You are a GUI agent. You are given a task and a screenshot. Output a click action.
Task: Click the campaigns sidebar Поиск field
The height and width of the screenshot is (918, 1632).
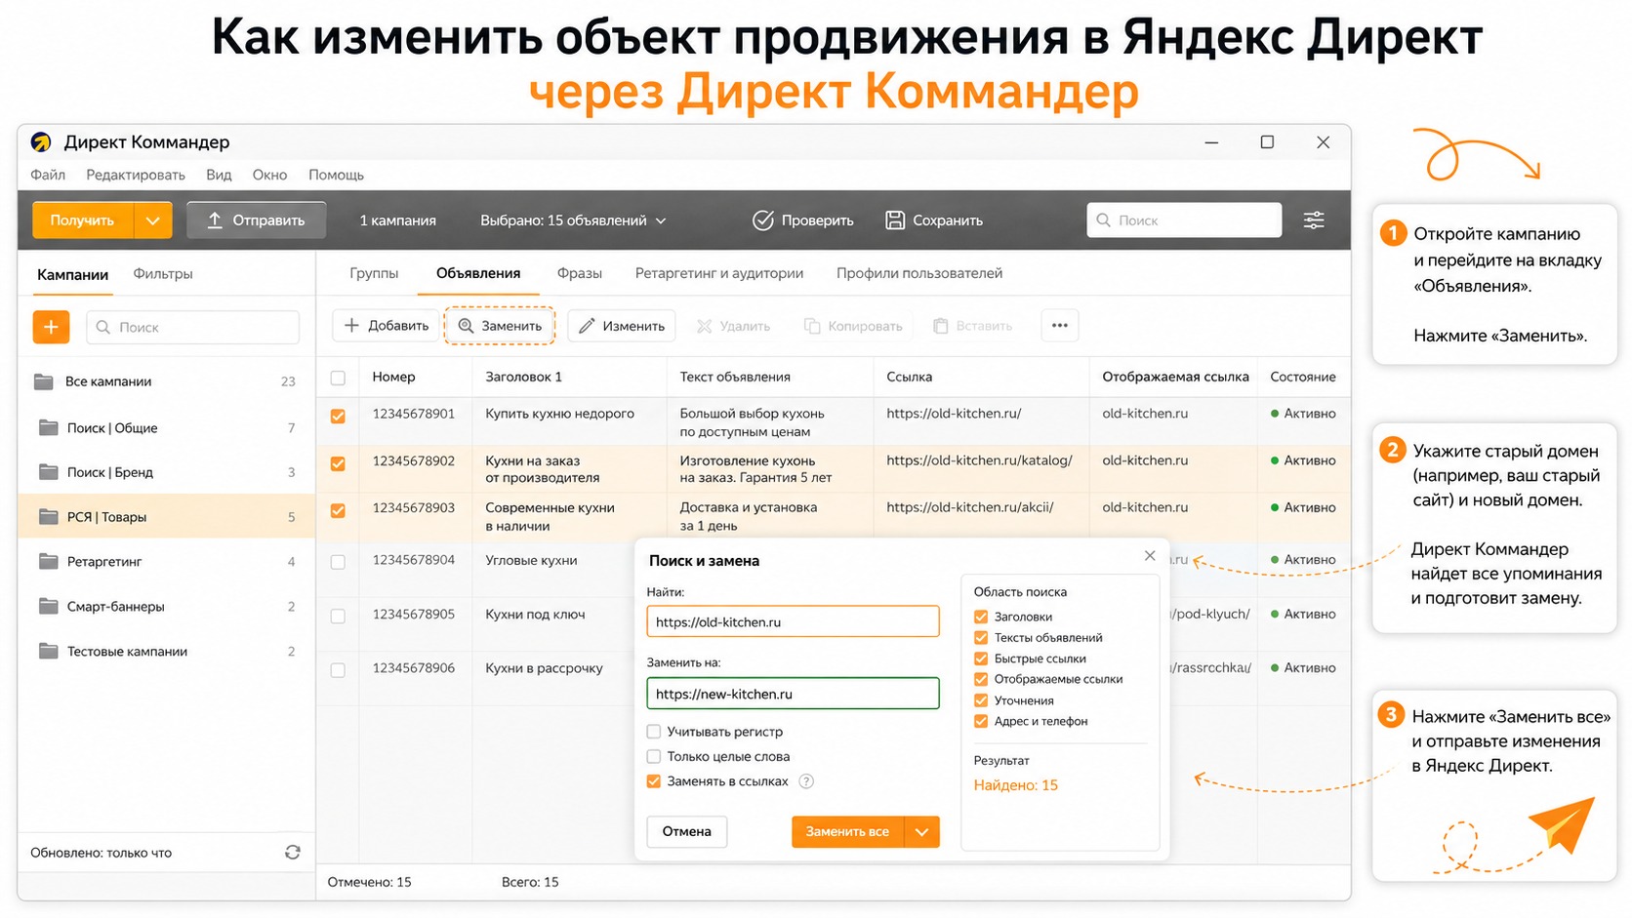click(193, 327)
